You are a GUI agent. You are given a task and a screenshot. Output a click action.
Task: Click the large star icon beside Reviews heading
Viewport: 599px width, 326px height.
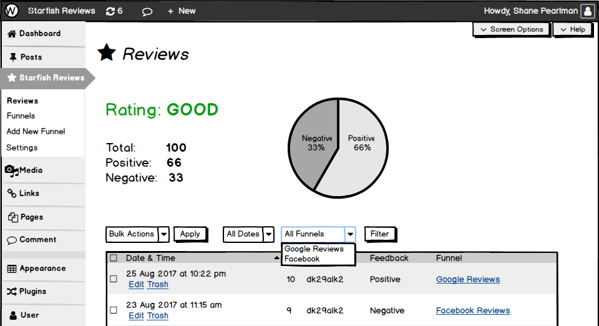coord(107,52)
